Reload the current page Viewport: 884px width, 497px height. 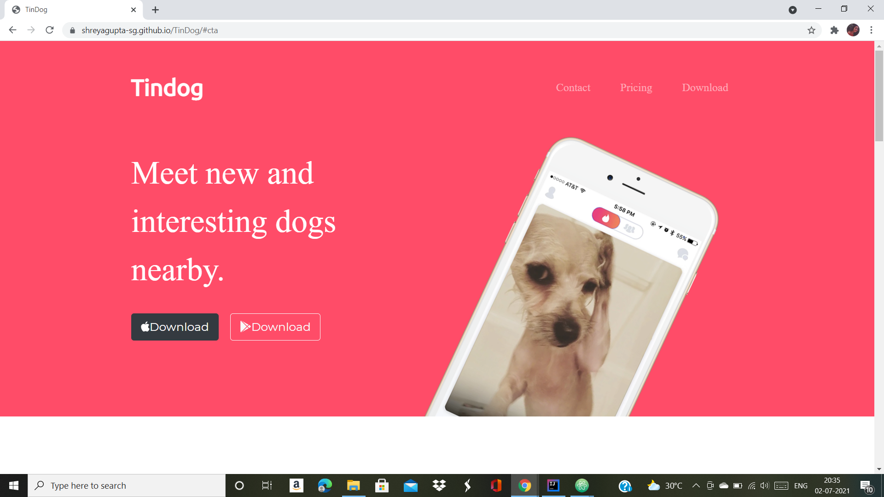pos(50,30)
